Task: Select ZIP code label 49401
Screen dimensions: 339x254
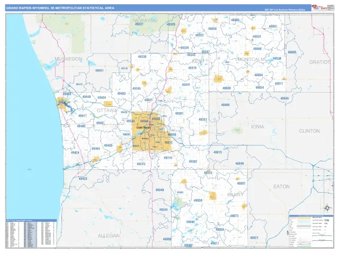Action: coord(100,123)
